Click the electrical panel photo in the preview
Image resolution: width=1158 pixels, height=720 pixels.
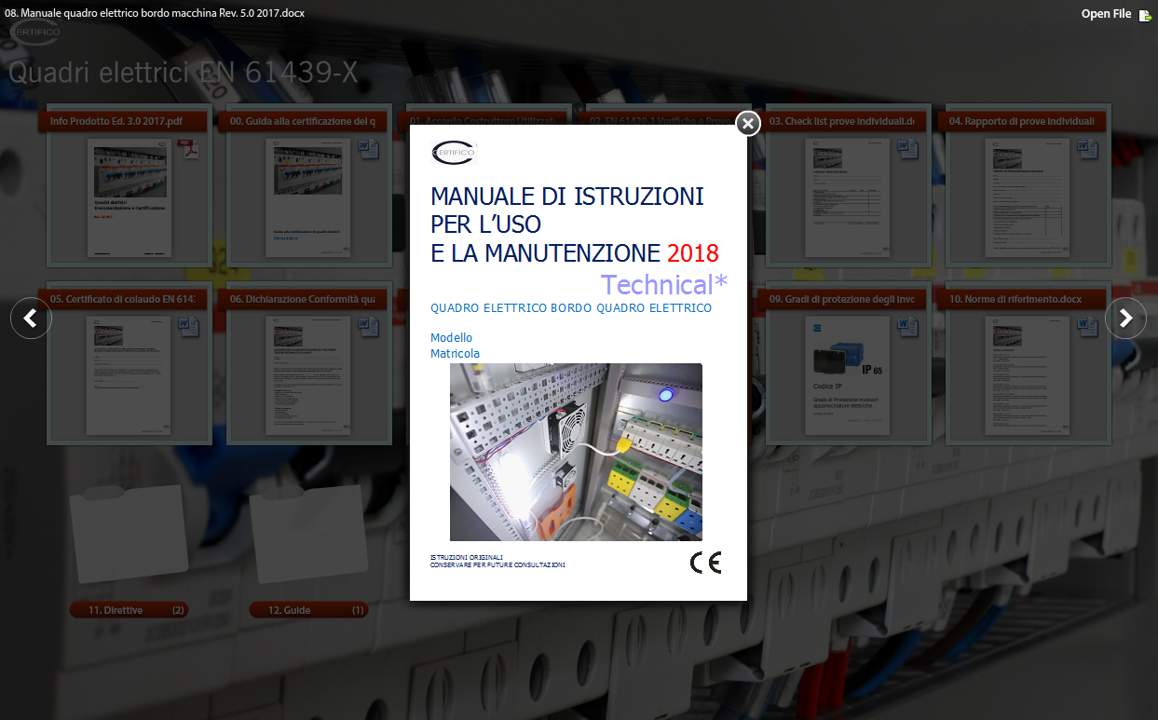576,452
